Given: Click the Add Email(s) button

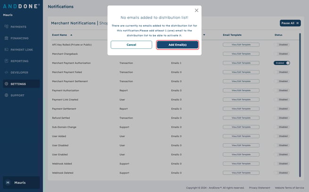Looking at the screenshot, I should click(x=177, y=45).
